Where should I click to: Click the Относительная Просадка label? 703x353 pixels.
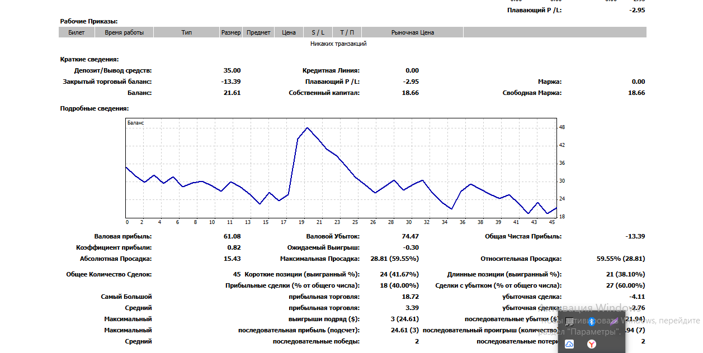click(521, 259)
